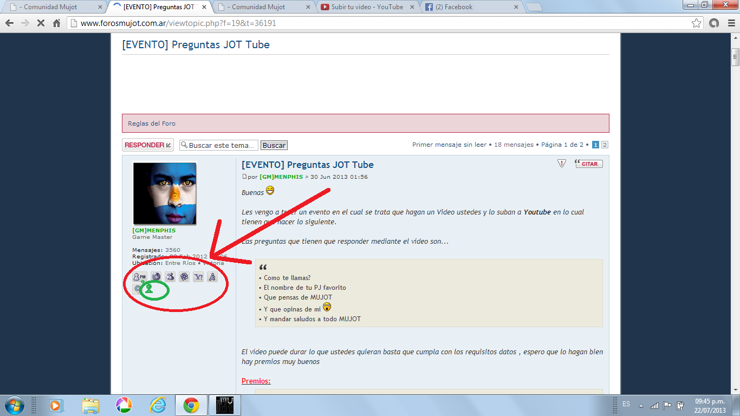Click the Yahoo Messenger icon

[x=198, y=277]
